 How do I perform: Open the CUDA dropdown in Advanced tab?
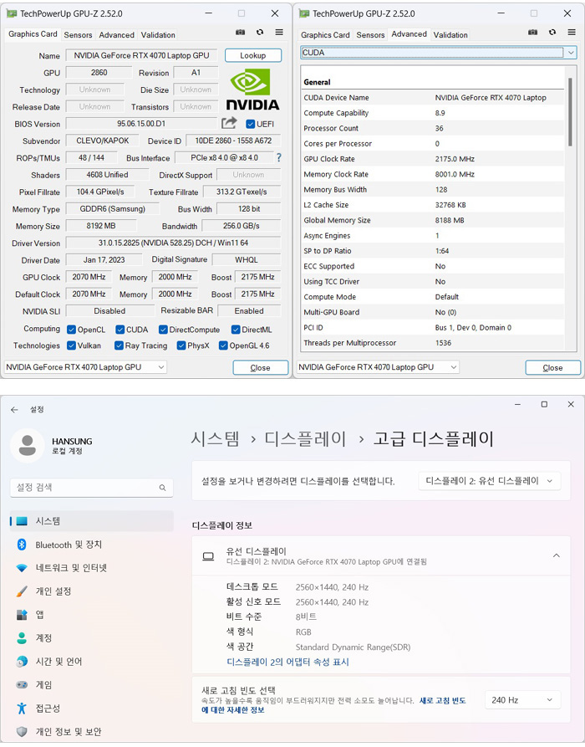click(438, 53)
